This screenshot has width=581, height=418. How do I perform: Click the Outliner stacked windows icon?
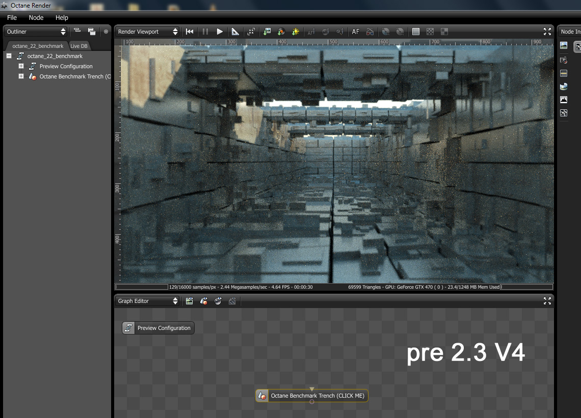tap(92, 32)
